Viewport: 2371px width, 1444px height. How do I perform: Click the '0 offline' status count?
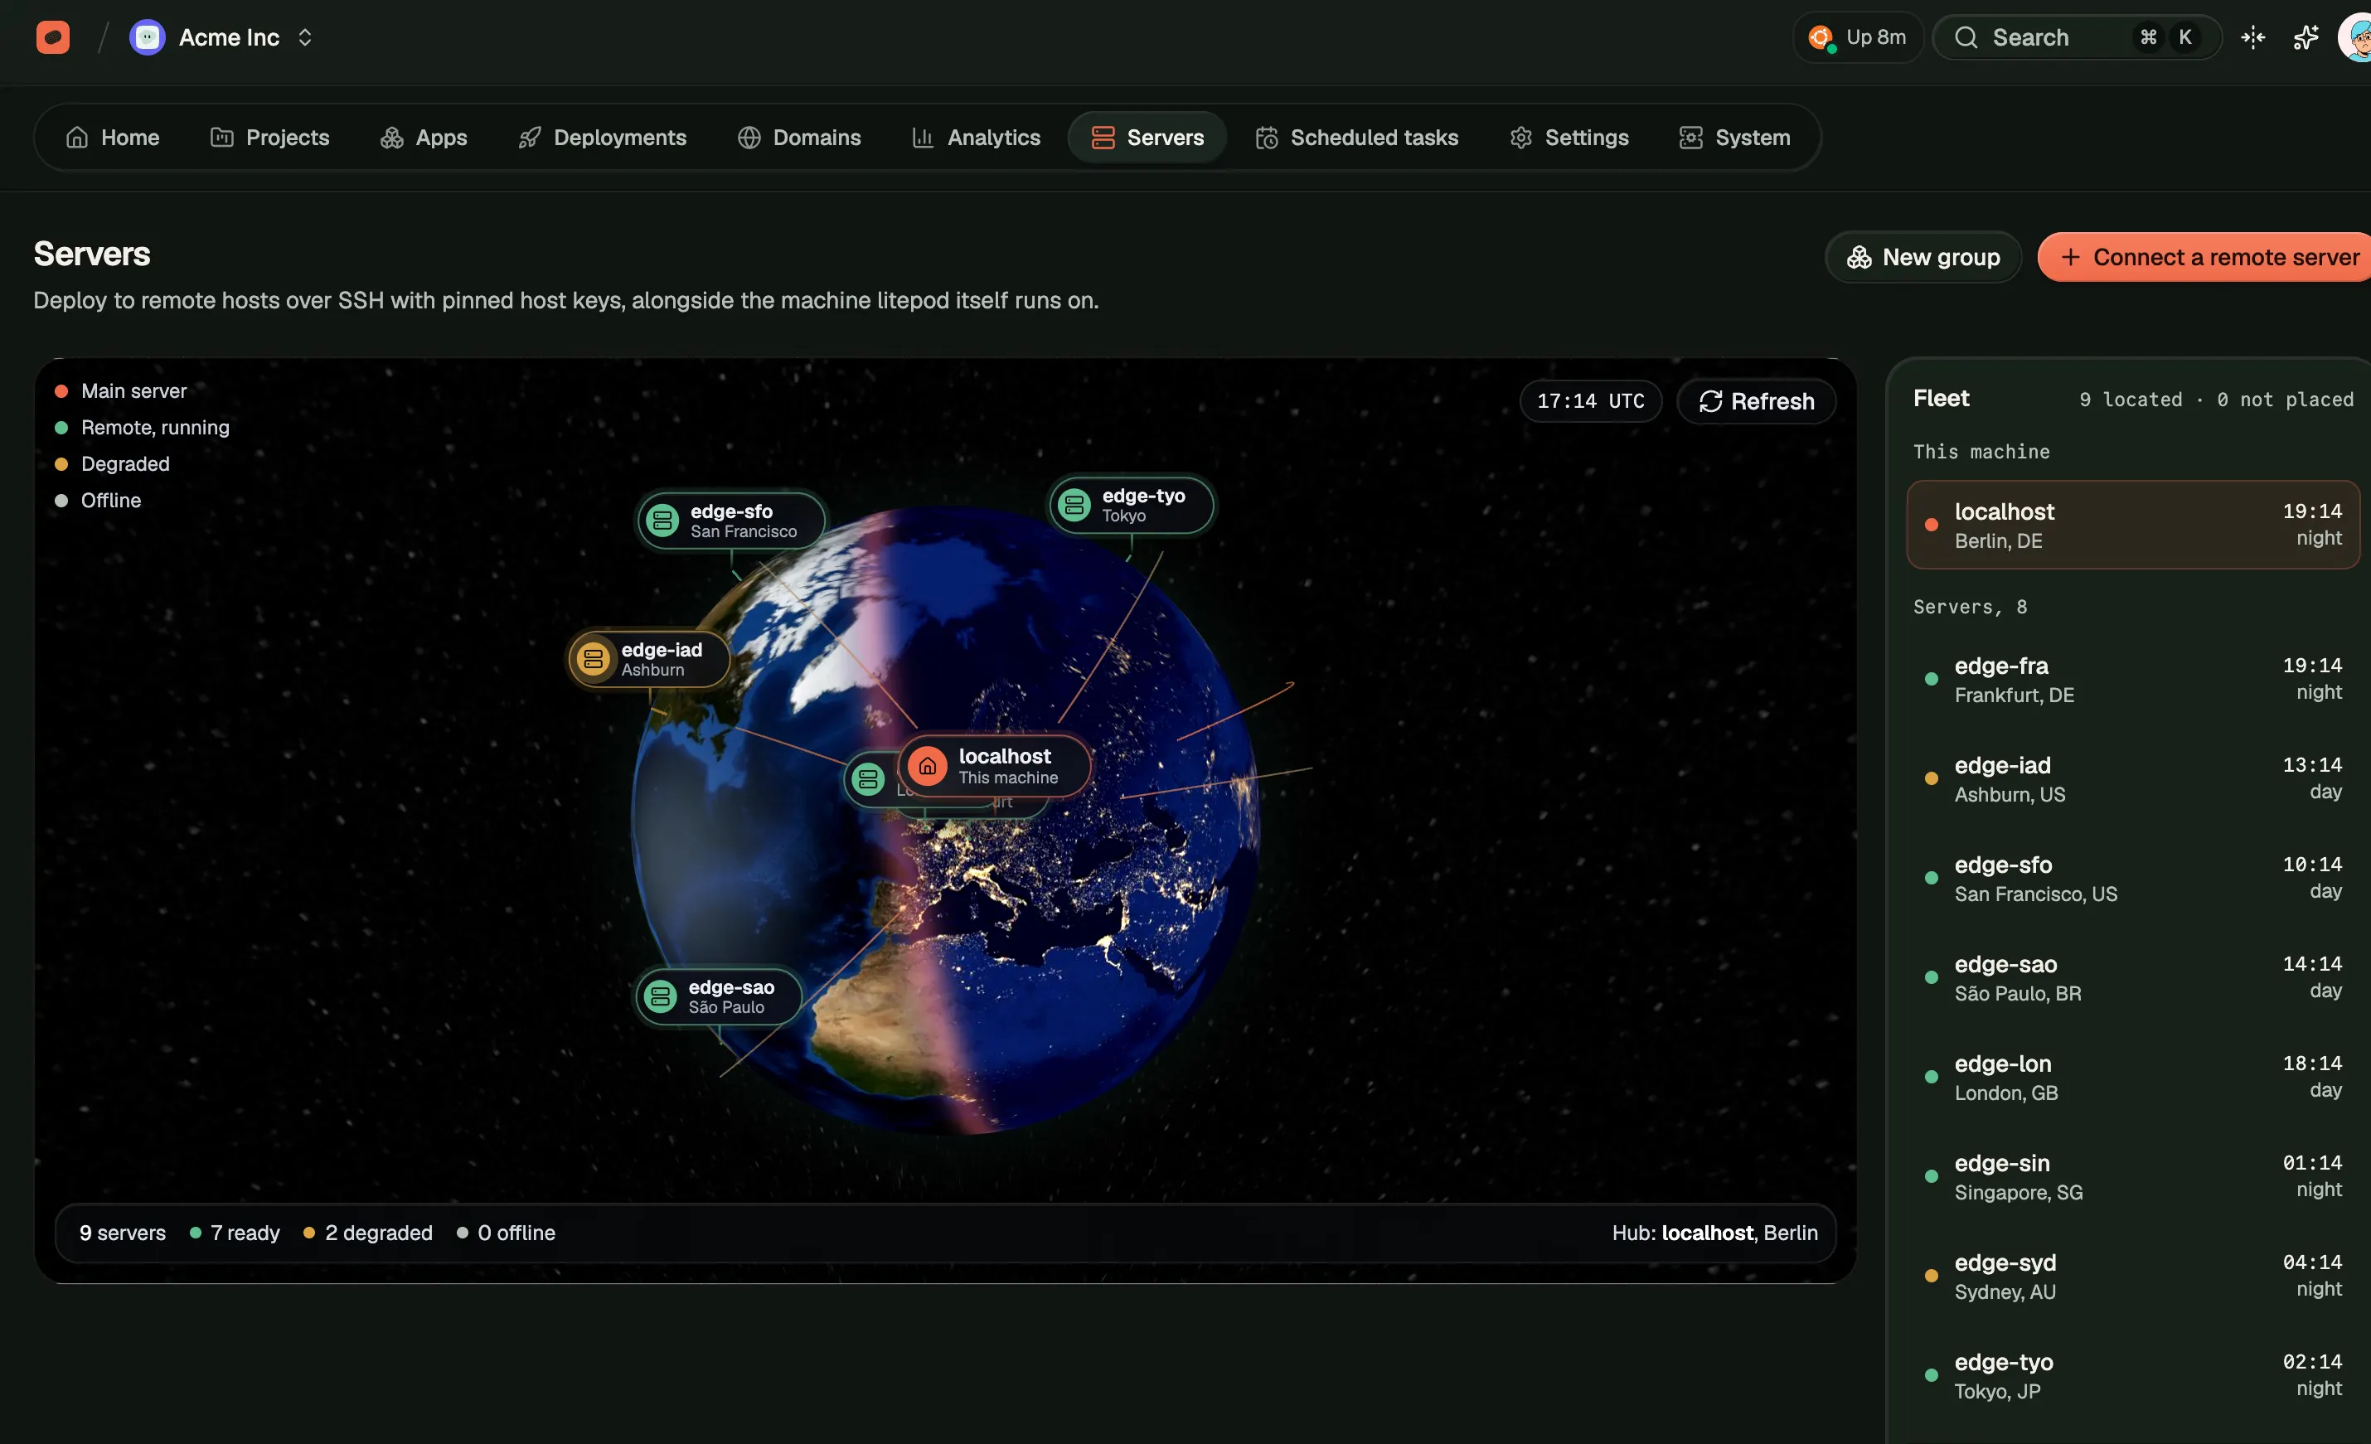click(x=507, y=1233)
